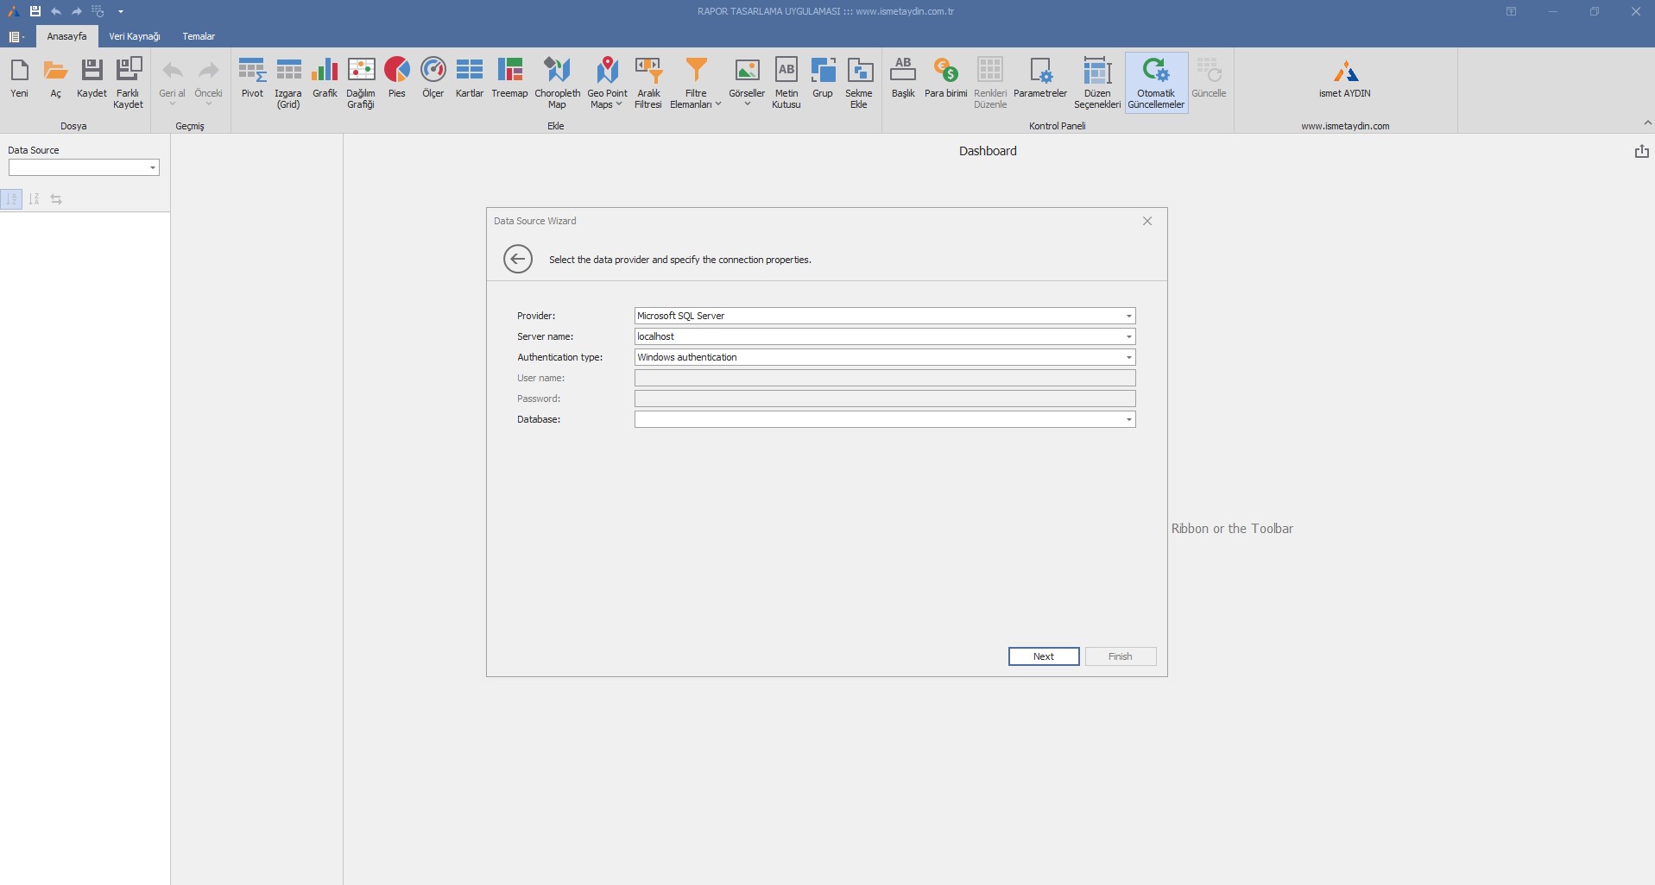Click Next in the wizard
The width and height of the screenshot is (1655, 885).
click(x=1043, y=656)
